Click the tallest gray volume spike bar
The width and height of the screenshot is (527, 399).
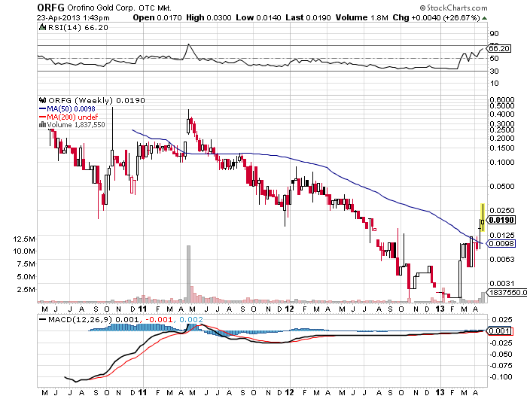(188, 273)
